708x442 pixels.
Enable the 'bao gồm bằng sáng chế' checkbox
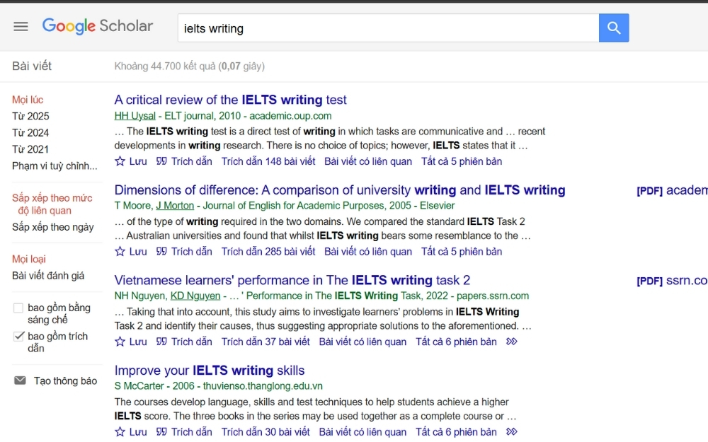[19, 308]
